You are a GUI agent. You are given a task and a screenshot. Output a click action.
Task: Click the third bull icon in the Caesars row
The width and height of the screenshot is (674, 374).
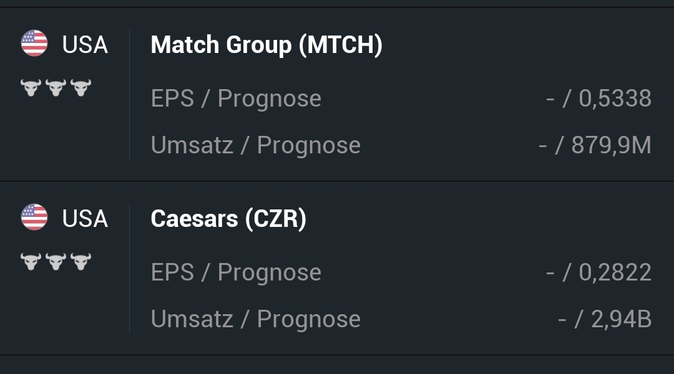81,261
